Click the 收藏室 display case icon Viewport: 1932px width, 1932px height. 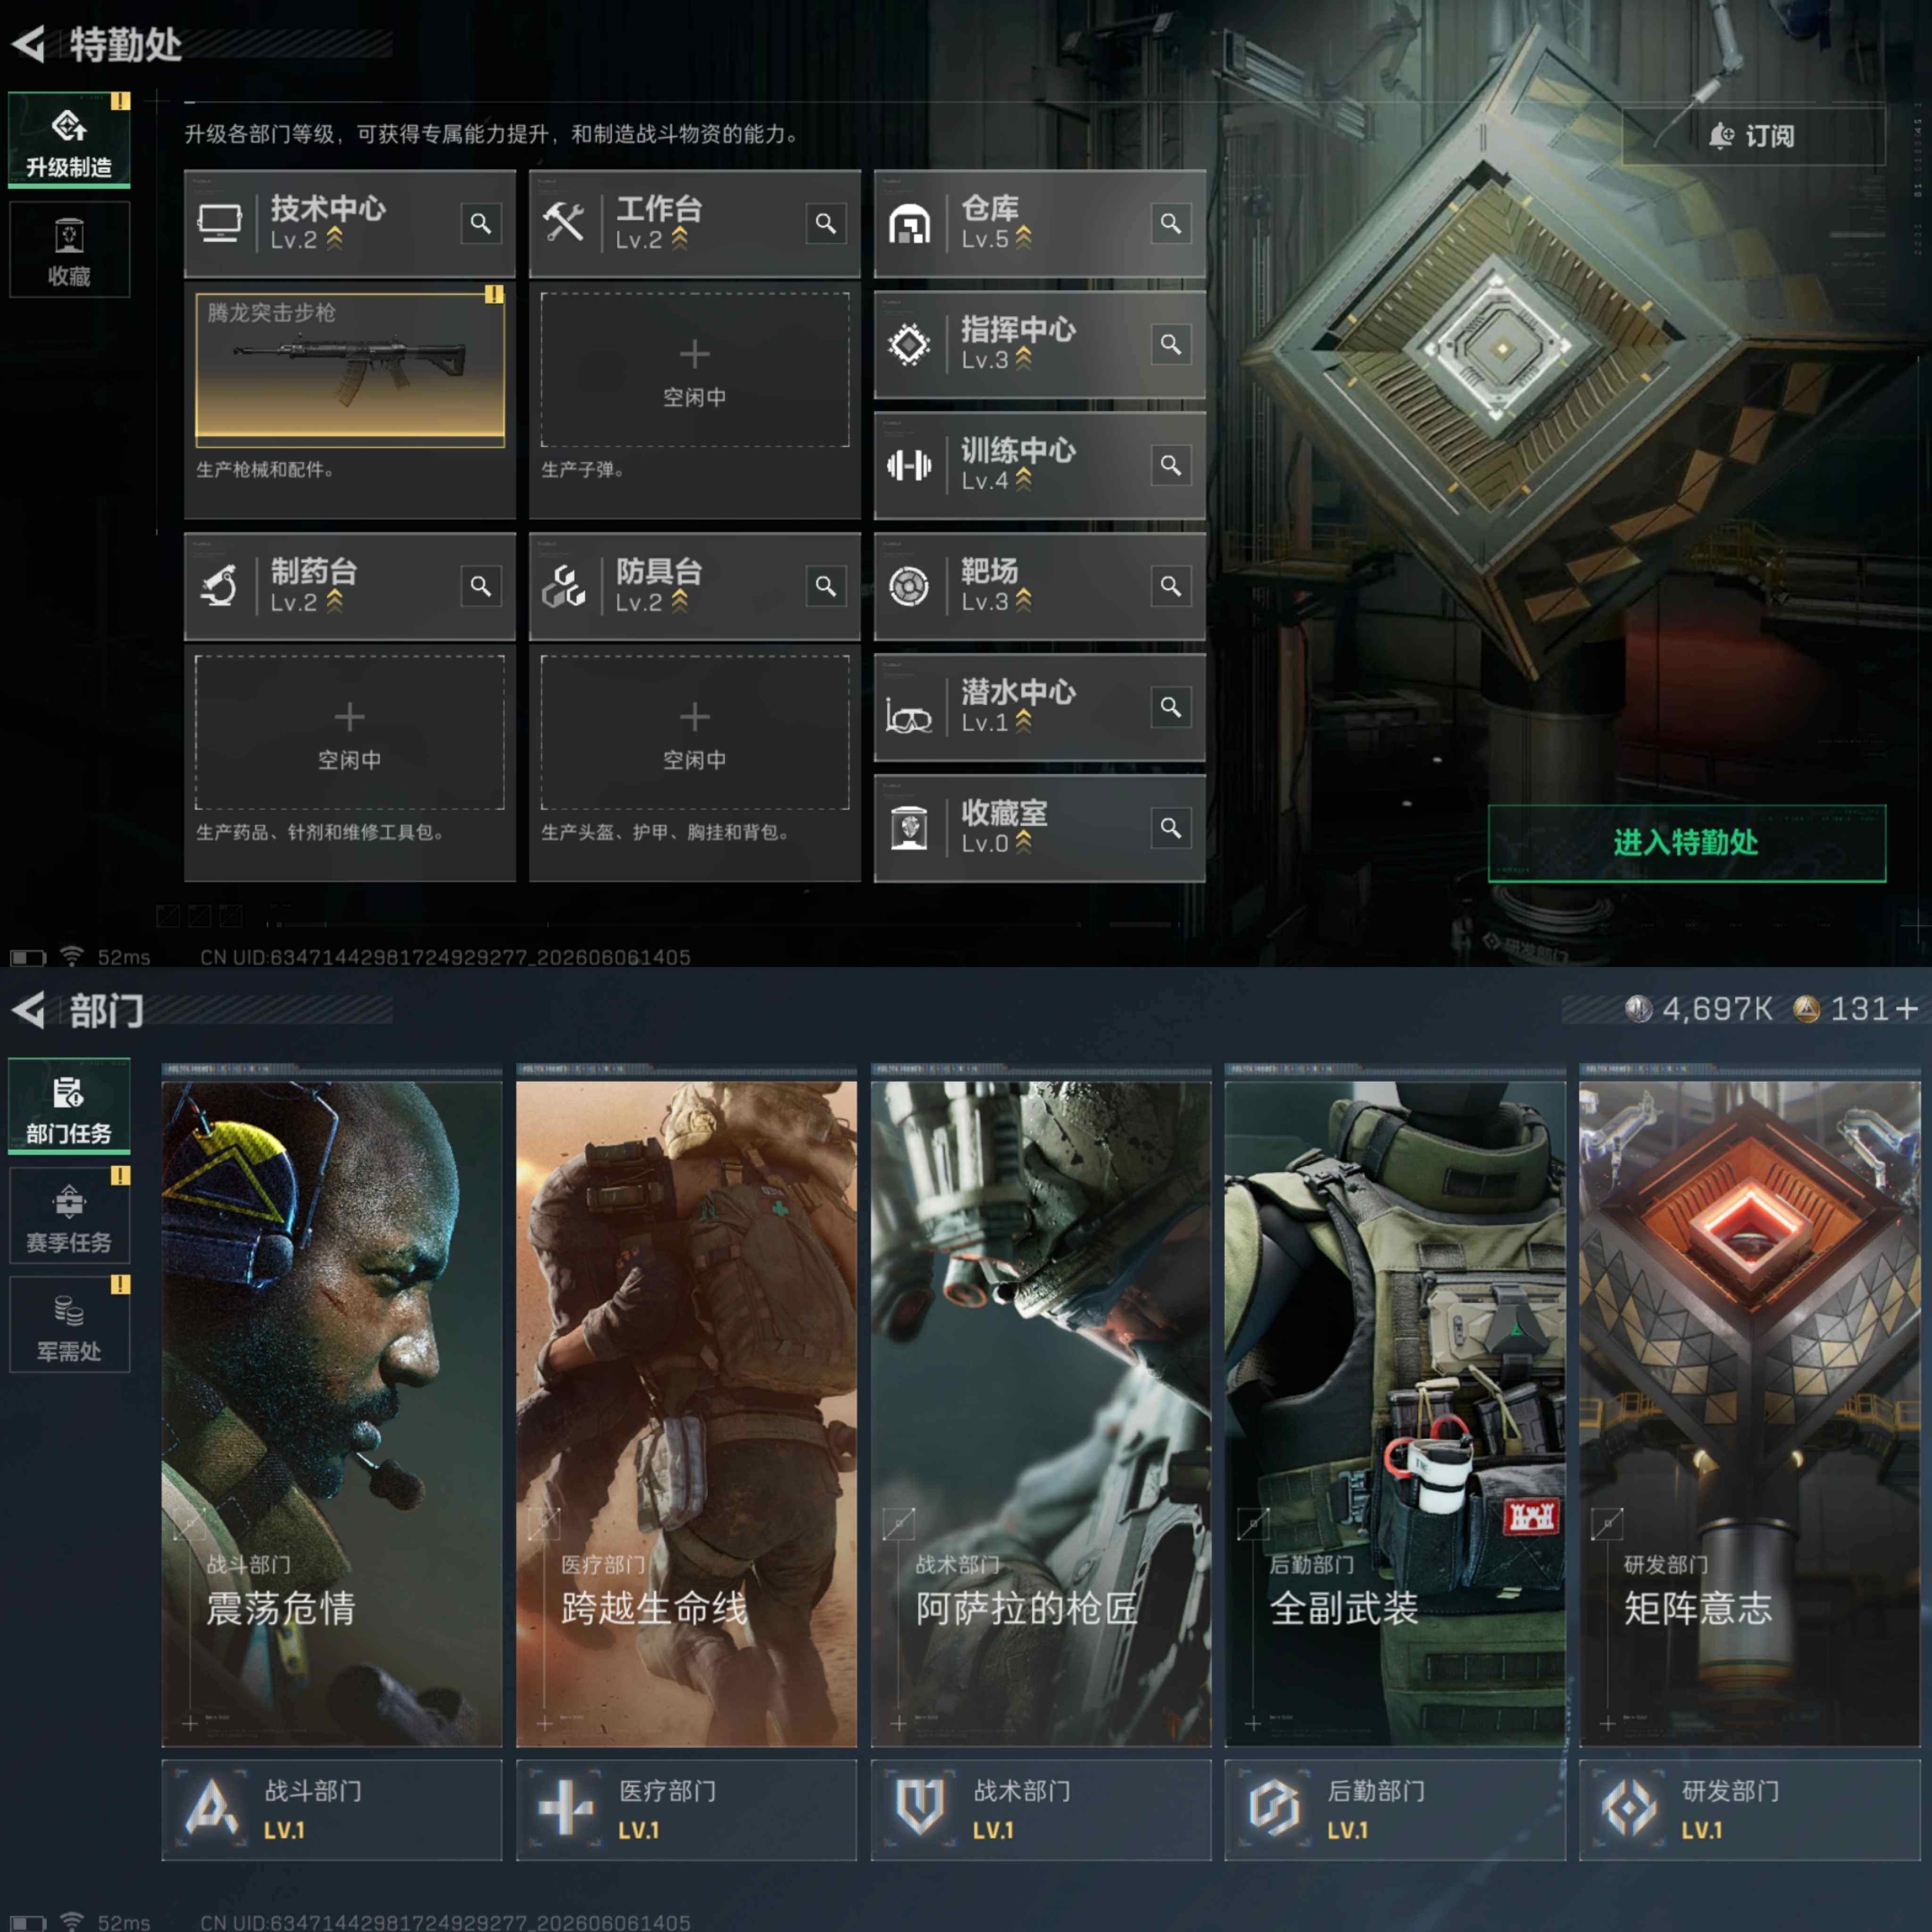[909, 828]
